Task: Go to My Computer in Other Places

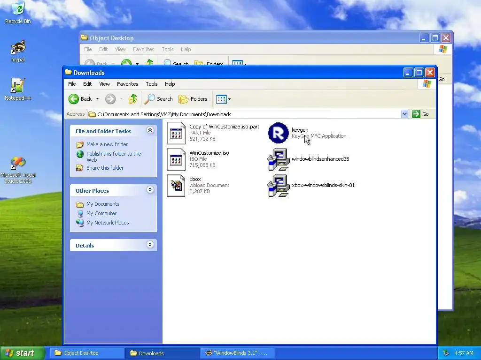Action: (101, 213)
